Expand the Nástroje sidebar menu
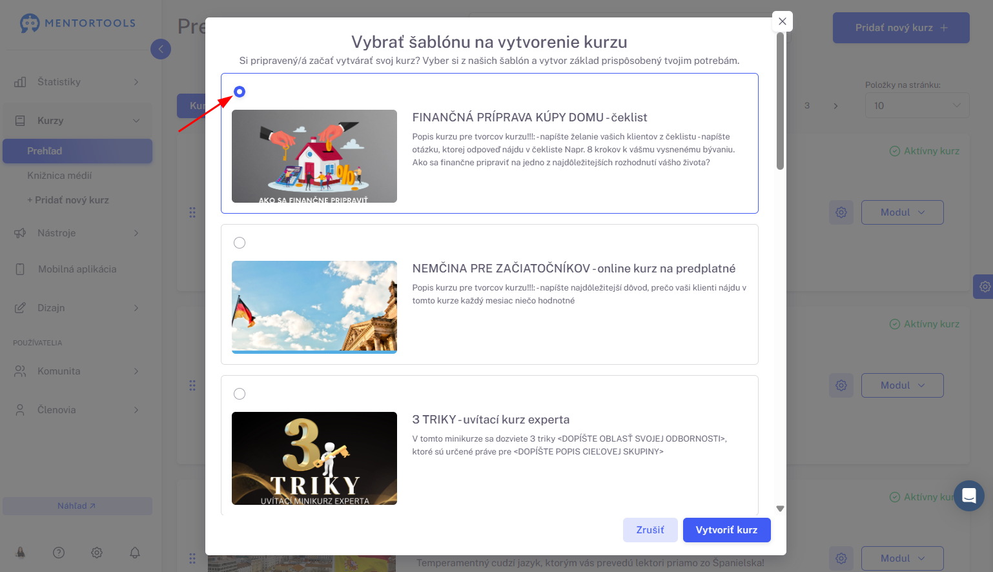993x572 pixels. pyautogui.click(x=77, y=233)
